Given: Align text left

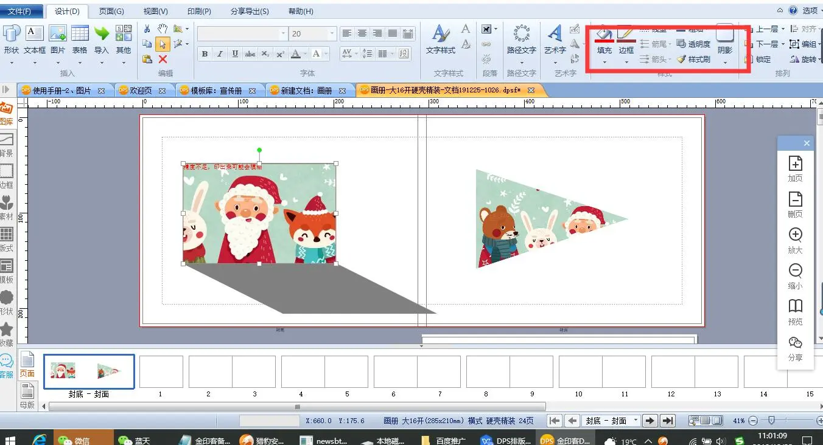Looking at the screenshot, I should [x=347, y=33].
